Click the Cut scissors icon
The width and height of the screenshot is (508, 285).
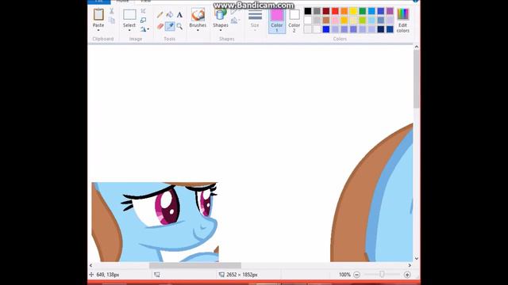112,11
